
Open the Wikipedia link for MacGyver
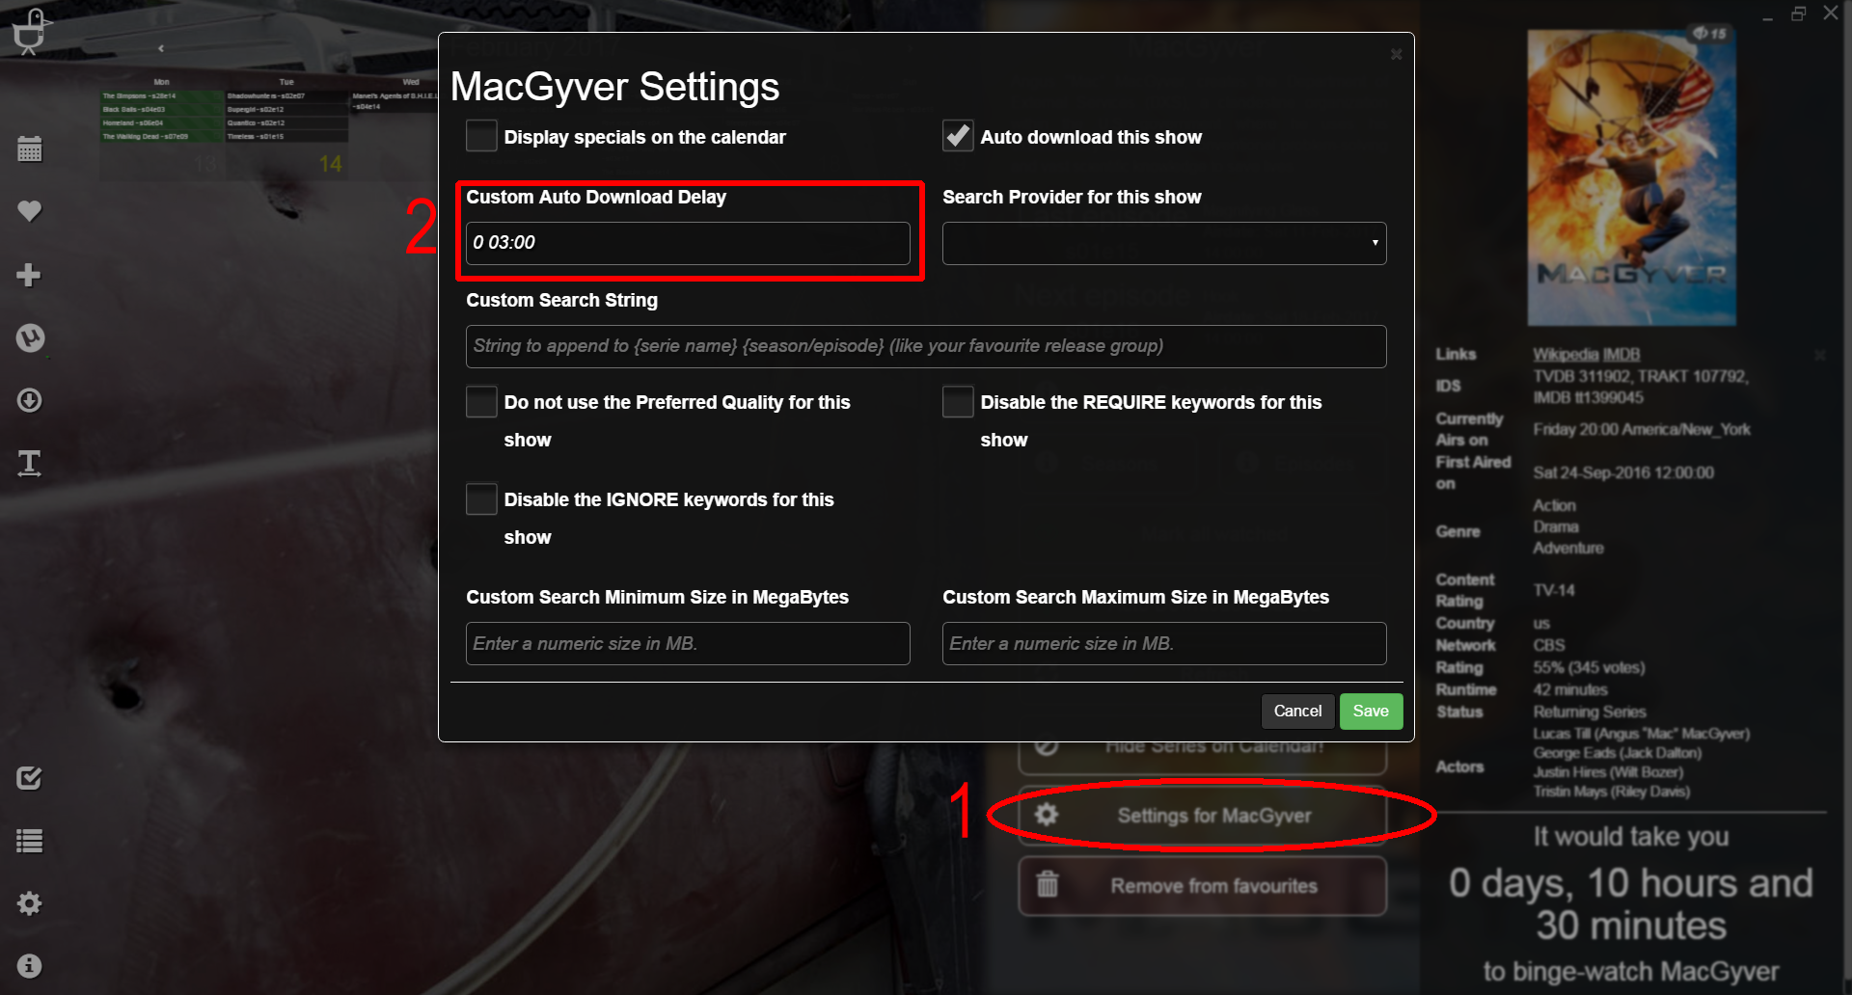pos(1566,355)
